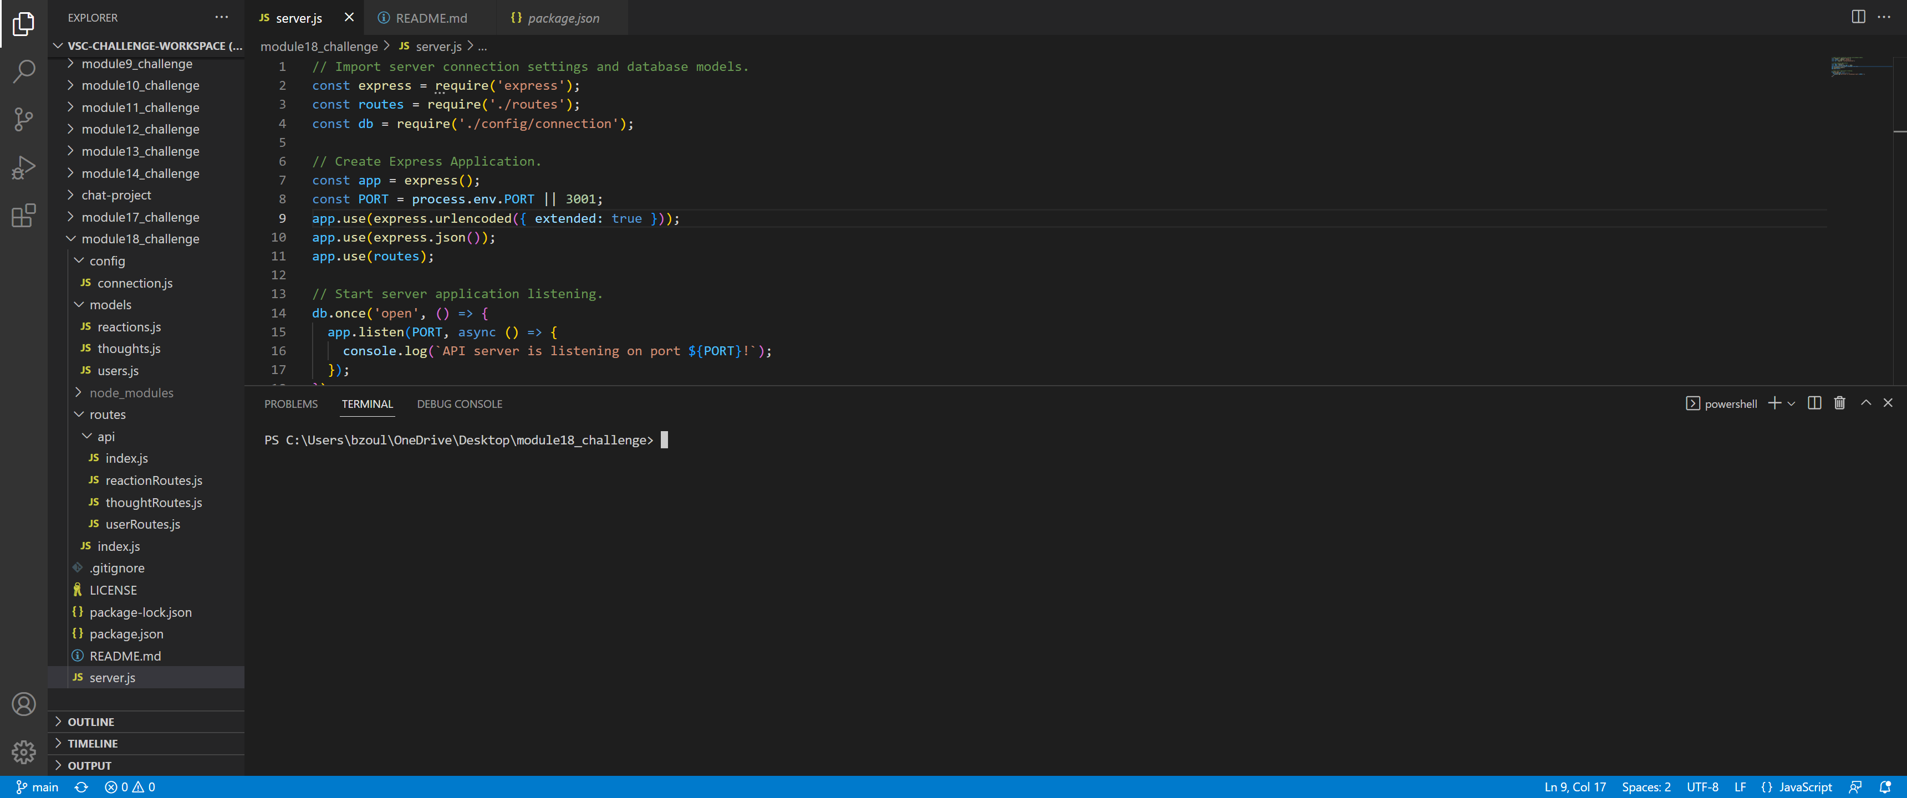1907x798 pixels.
Task: Maximize the terminal panel with the chevron
Action: [x=1865, y=403]
